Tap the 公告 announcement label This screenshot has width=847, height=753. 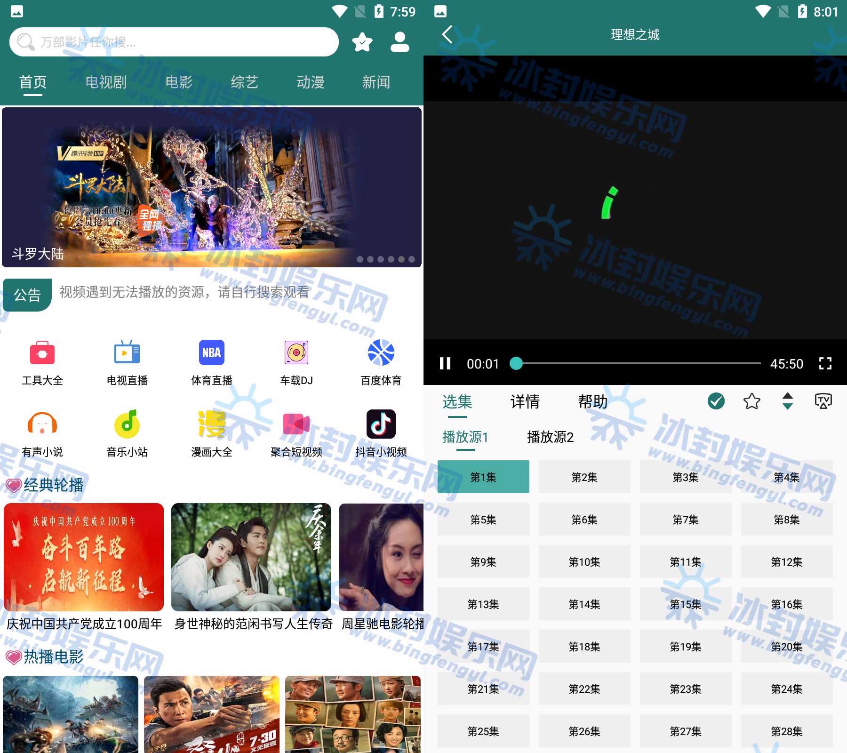point(27,295)
